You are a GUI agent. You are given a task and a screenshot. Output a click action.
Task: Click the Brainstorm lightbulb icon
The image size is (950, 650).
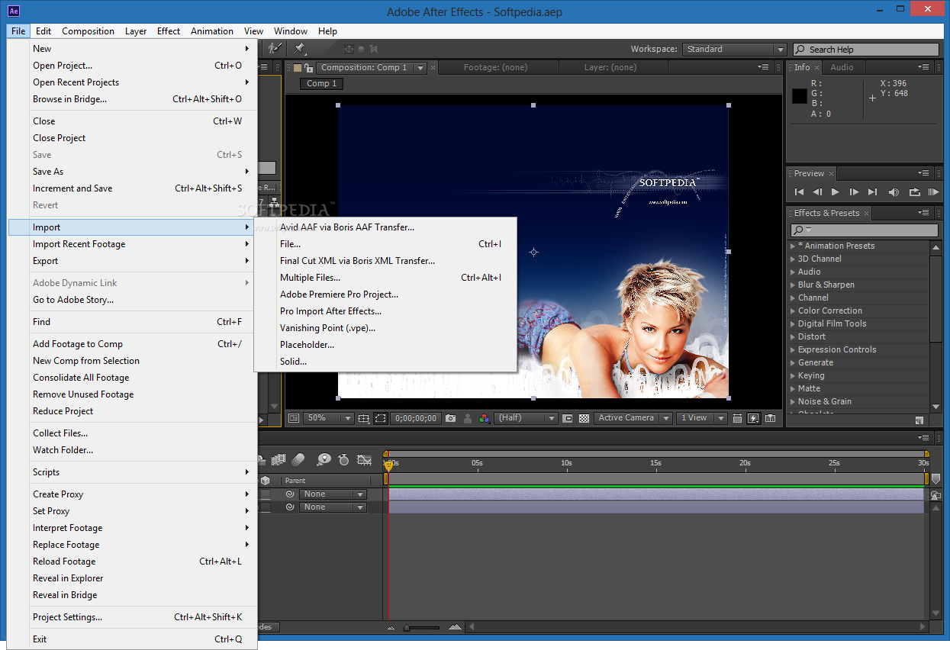[324, 459]
